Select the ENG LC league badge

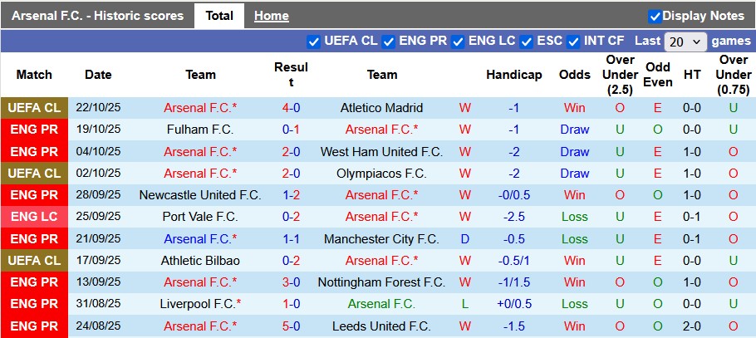34,217
